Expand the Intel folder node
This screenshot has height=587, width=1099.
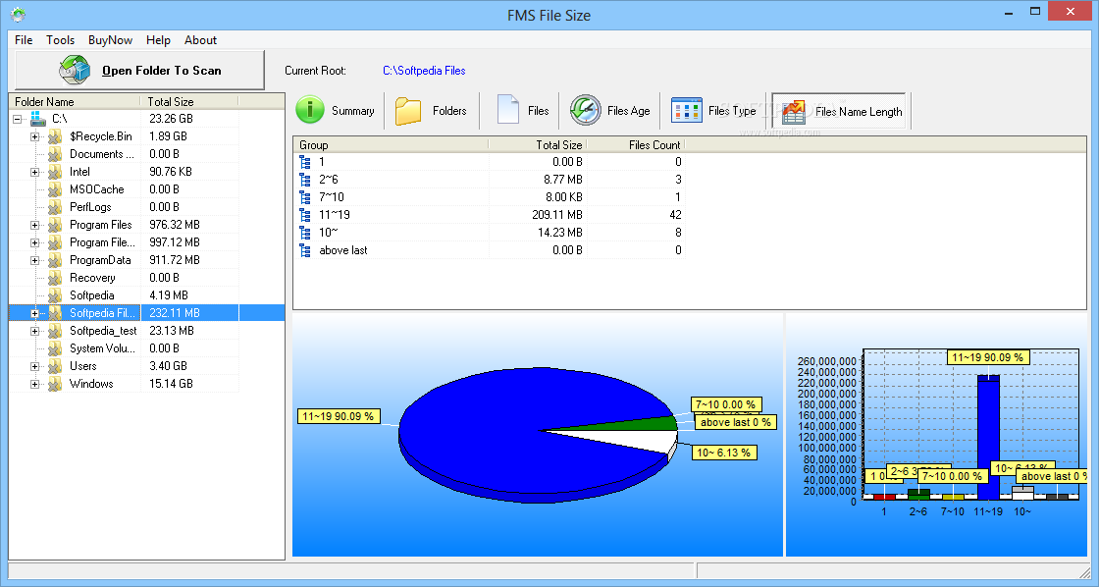point(34,172)
